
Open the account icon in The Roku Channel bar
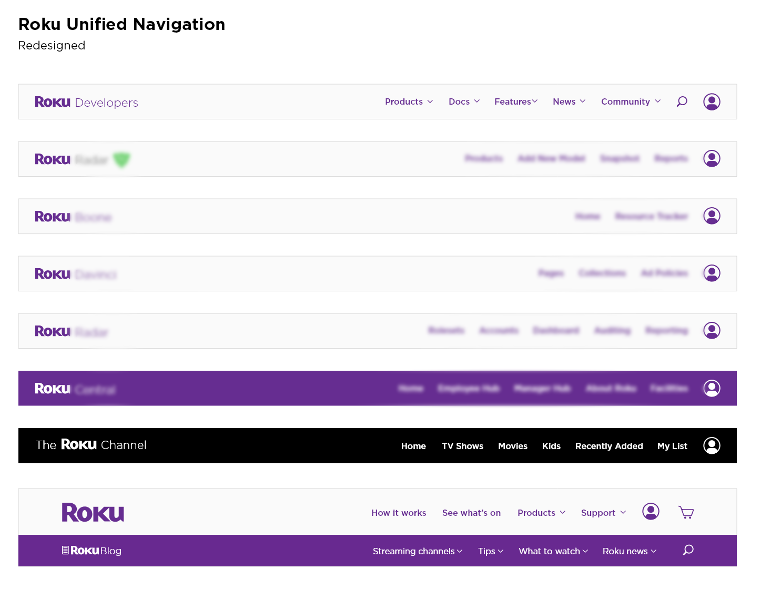[712, 445]
